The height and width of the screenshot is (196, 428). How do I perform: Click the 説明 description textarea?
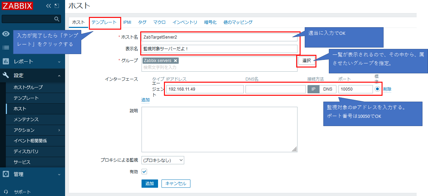(x=219, y=130)
